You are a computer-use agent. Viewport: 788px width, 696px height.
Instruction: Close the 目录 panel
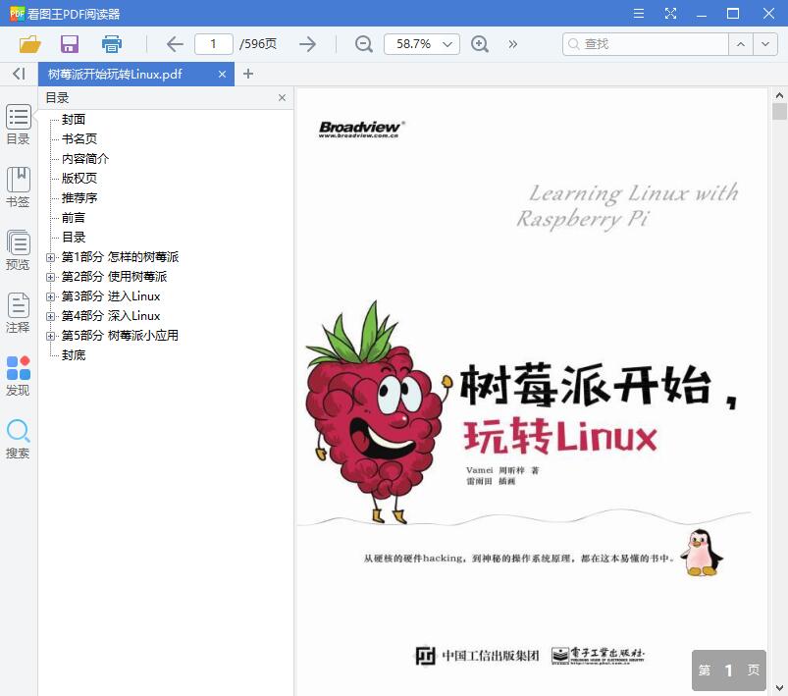pos(282,97)
